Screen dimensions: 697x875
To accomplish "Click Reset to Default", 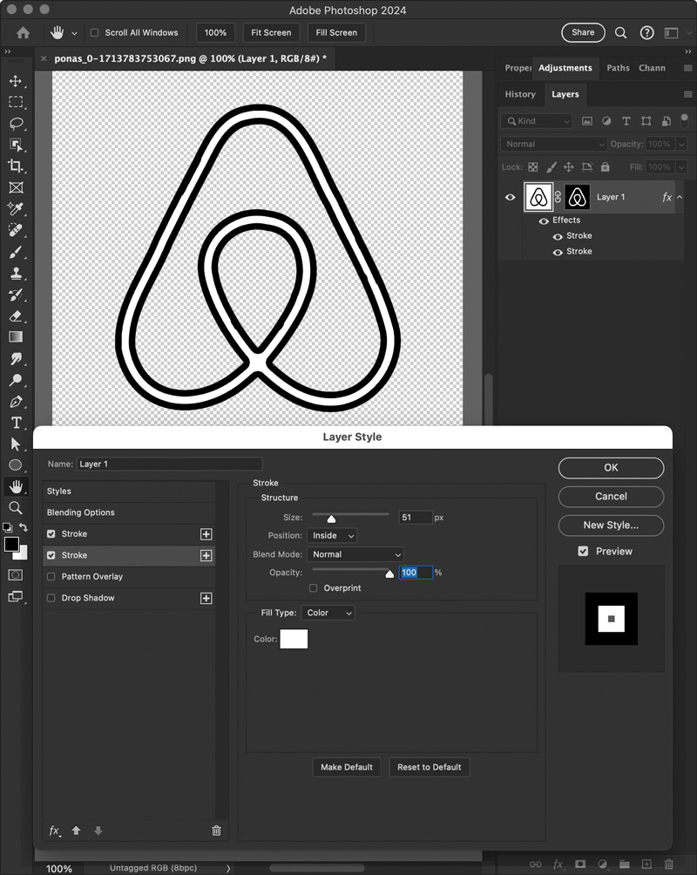I will (431, 767).
